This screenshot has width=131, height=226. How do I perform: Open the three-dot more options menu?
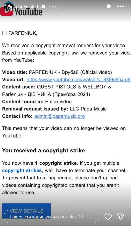point(121,6)
